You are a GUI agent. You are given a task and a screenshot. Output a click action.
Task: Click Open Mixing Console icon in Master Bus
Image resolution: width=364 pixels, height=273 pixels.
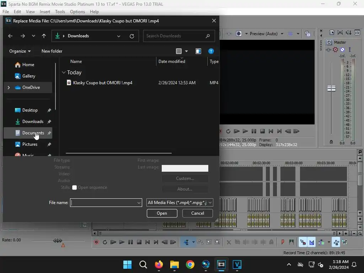[x=357, y=32]
